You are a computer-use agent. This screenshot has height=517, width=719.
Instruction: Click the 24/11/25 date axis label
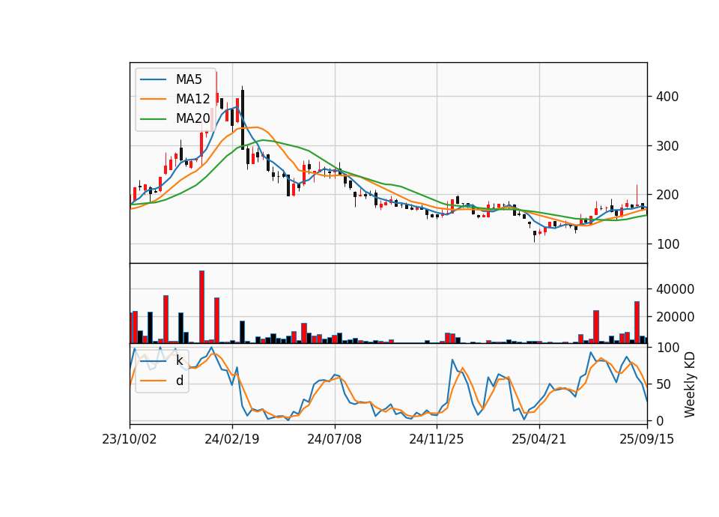437,439
